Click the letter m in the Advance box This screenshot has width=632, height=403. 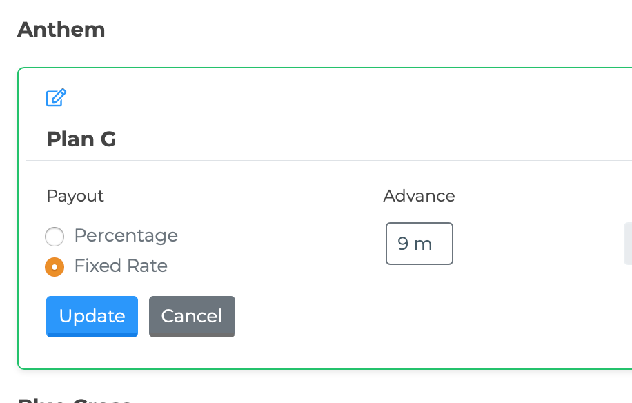[423, 244]
